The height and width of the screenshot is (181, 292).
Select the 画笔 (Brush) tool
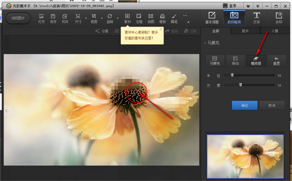174,18
